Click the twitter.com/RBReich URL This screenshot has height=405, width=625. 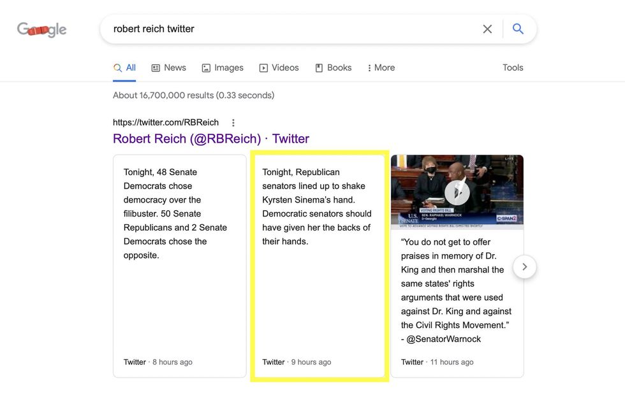point(166,122)
